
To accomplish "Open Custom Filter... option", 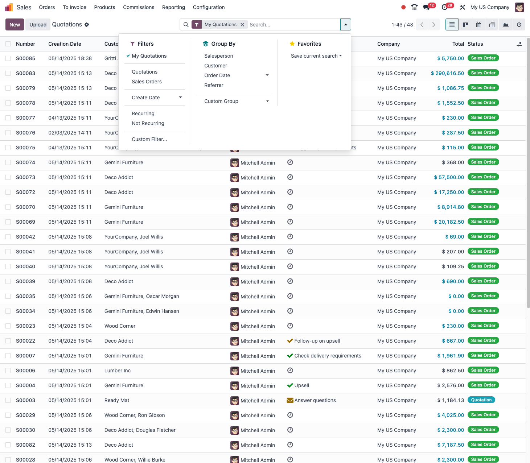I will [149, 139].
